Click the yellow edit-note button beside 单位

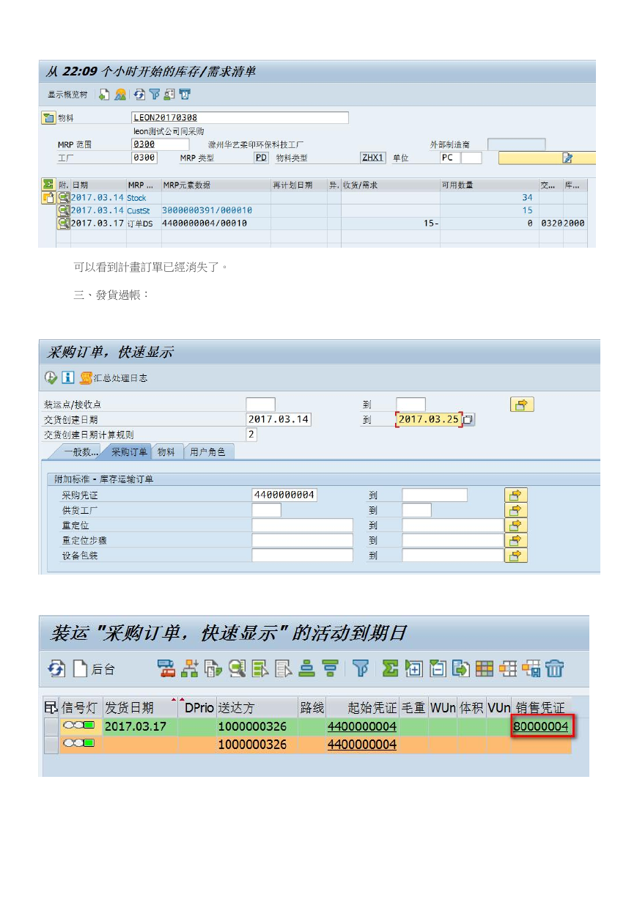tap(547, 158)
